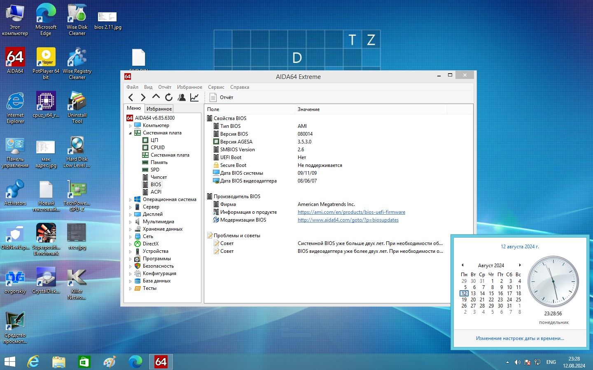
Task: Open the Superposition Benchmark desktop icon
Action: click(46, 240)
